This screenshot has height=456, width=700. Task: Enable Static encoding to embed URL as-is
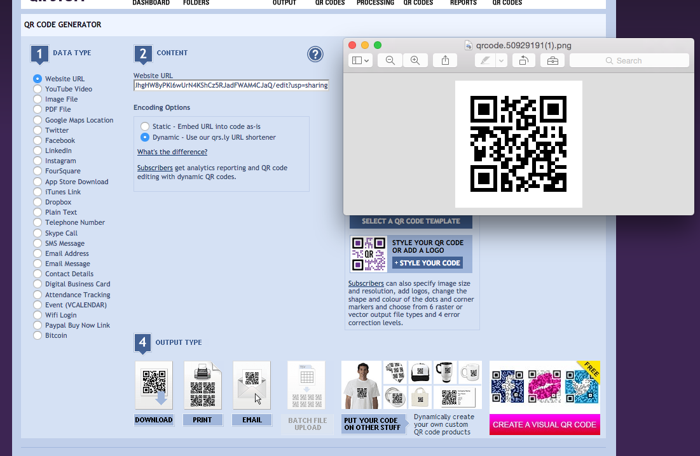(144, 126)
